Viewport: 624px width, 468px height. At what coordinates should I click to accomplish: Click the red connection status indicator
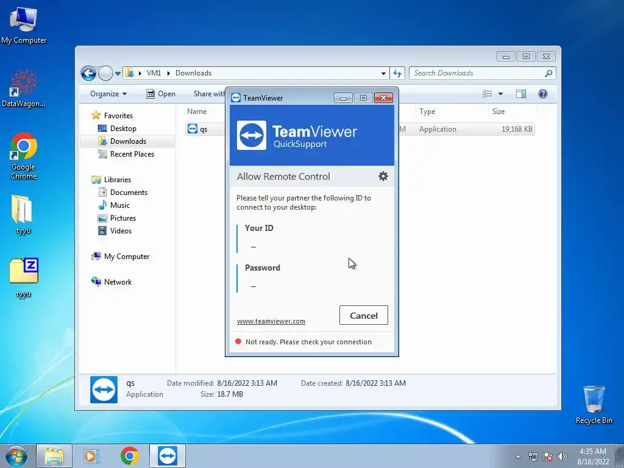click(238, 341)
